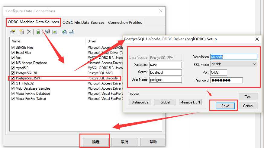This screenshot has width=264, height=148.
Task: Click the new data source cylinder icon
Action: point(22,32)
